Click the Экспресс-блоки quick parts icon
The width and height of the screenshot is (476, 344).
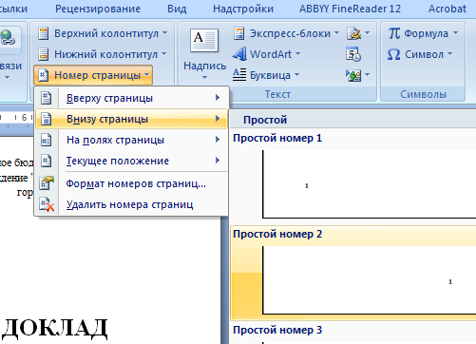239,33
